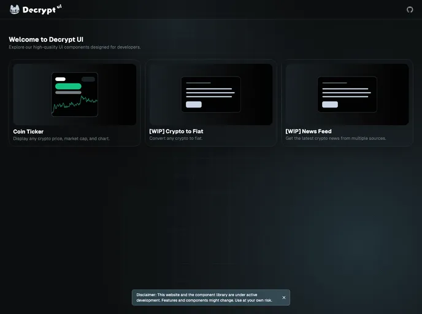Select the Coin Ticker title link
This screenshot has width=422, height=314.
[x=28, y=131]
